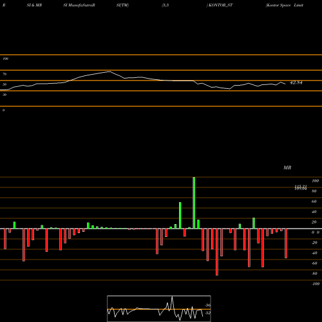322x322 pixels.
Task: Click the 'Kontor Space Limit' company name
Action: (x=285, y=5)
